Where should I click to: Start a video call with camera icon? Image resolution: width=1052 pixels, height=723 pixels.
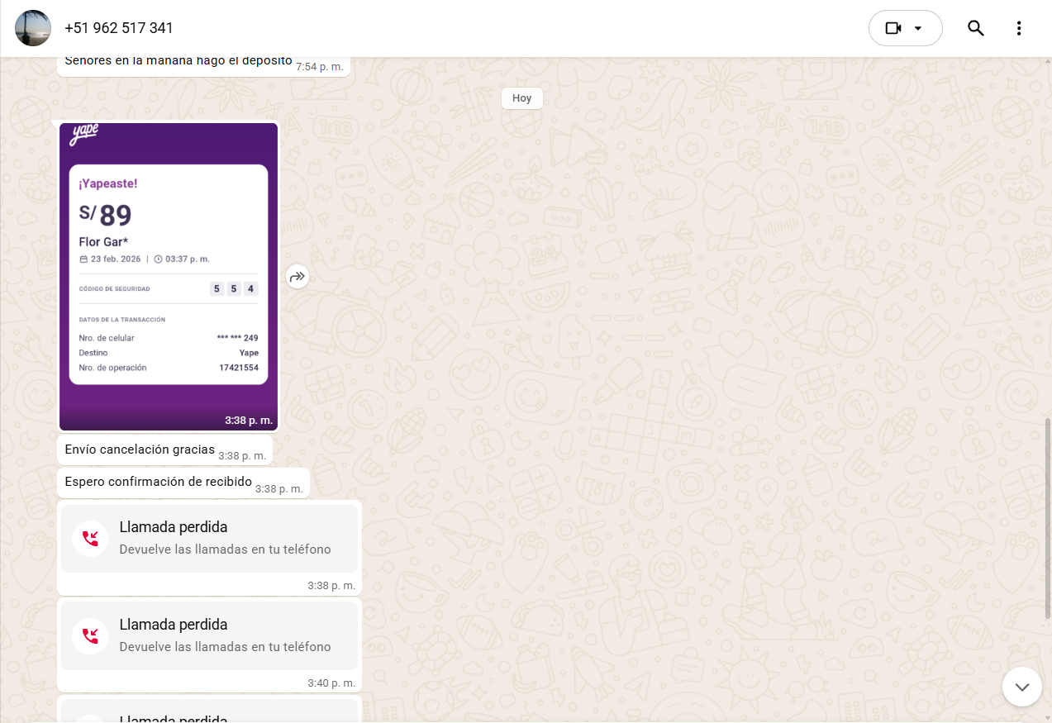893,28
